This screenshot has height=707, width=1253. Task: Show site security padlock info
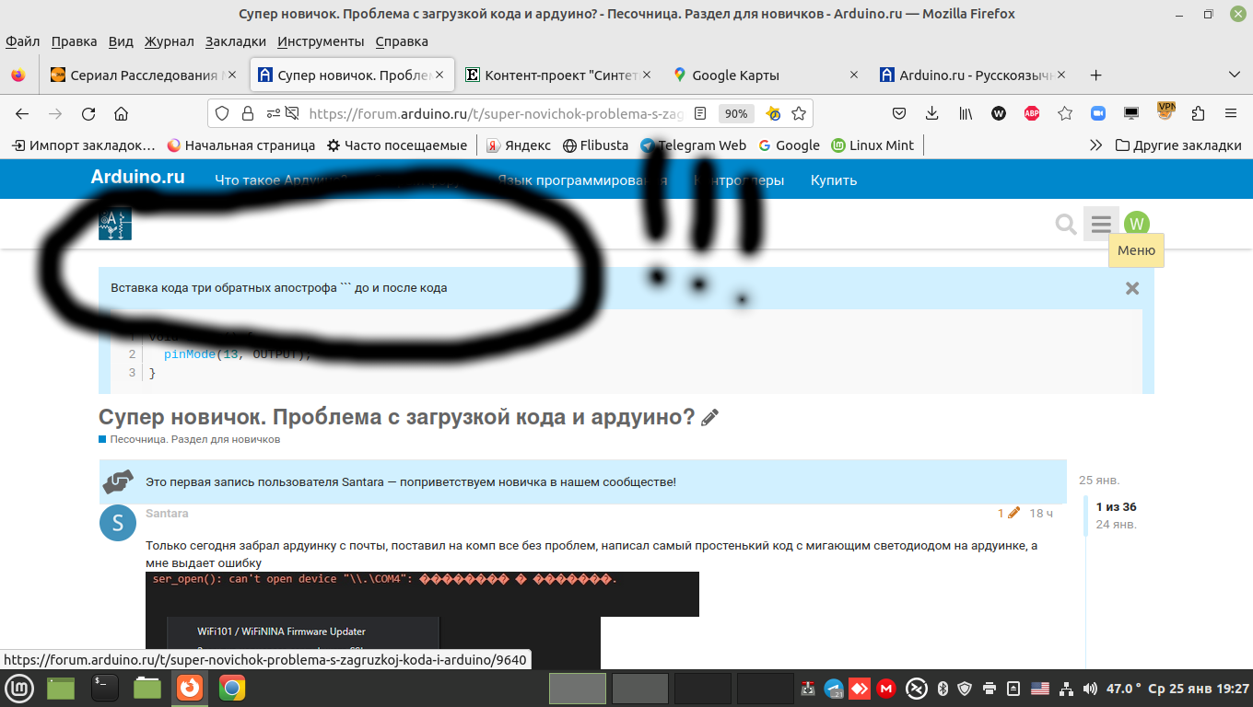point(247,114)
